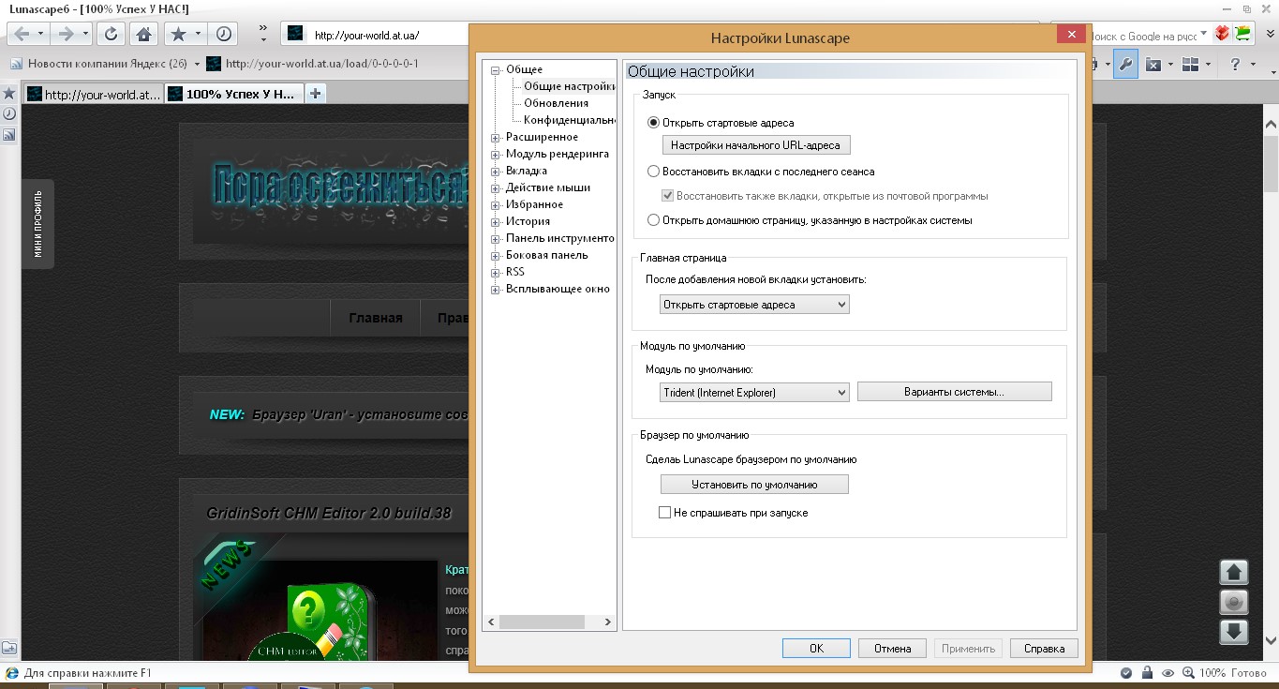Click the question mark help icon

(x=1236, y=65)
